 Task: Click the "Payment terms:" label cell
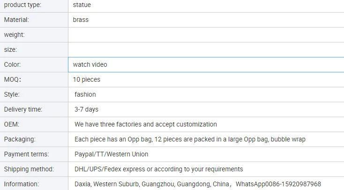[x=27, y=155]
